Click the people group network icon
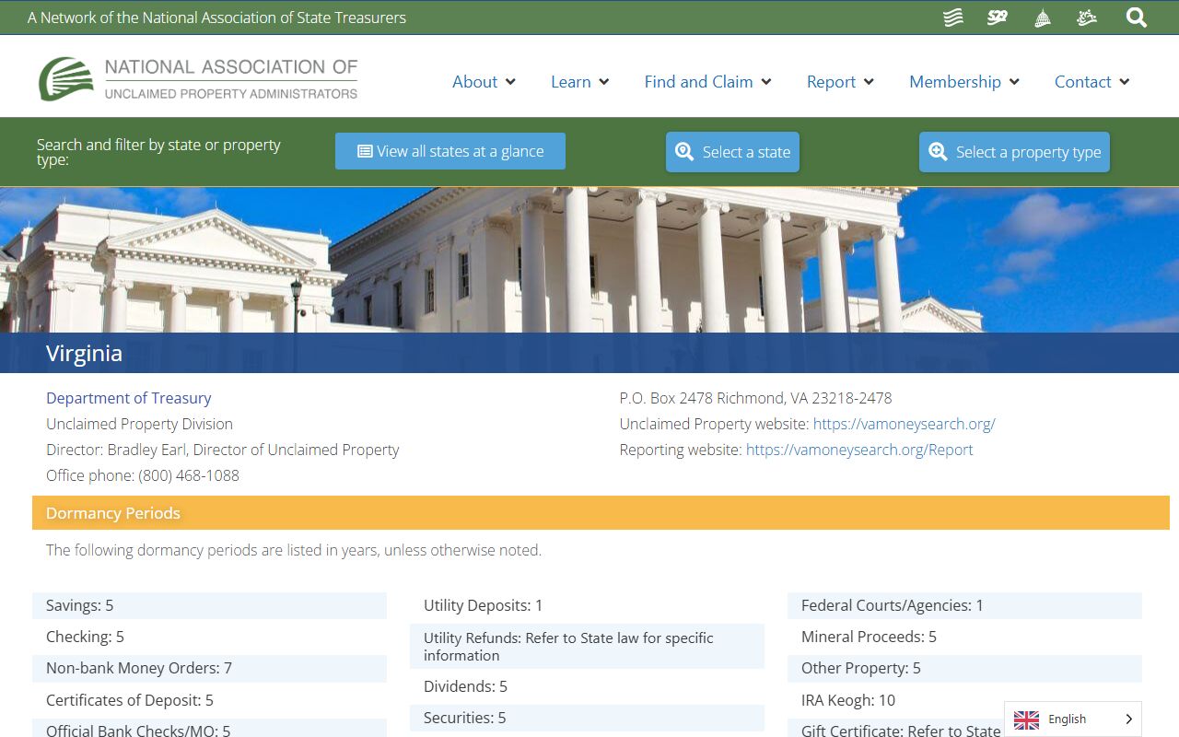The height and width of the screenshot is (737, 1179). coord(1087,18)
